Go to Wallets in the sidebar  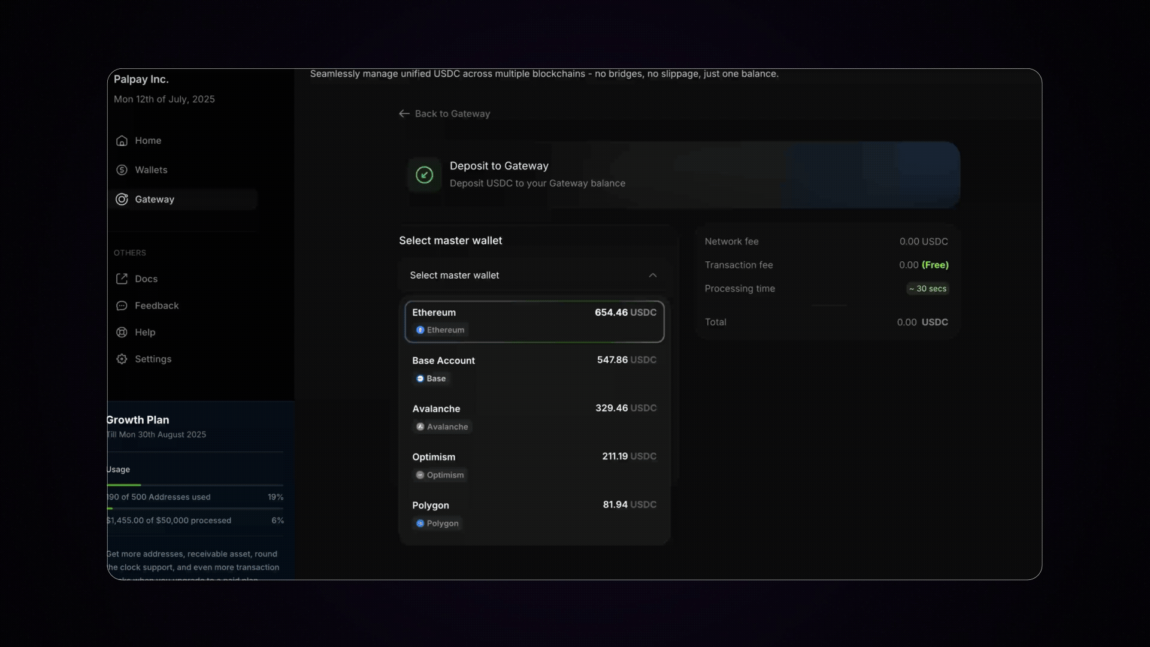tap(183, 170)
